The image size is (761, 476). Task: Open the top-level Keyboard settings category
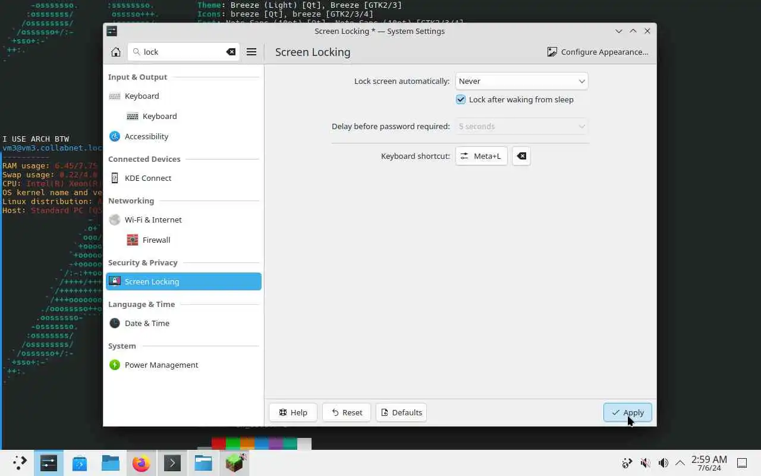[x=184, y=96]
